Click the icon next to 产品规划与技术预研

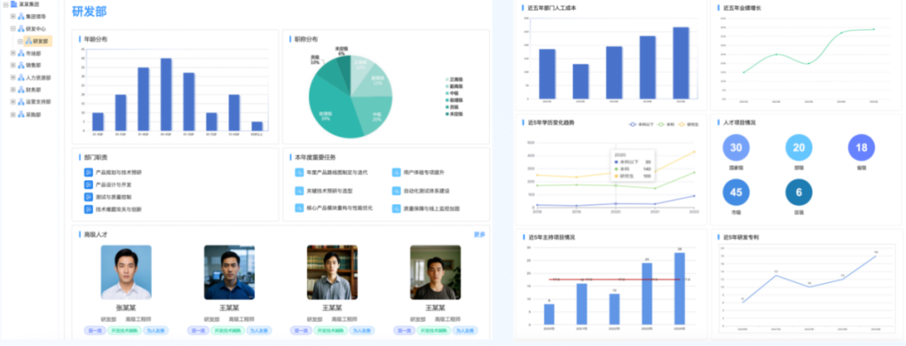point(88,172)
